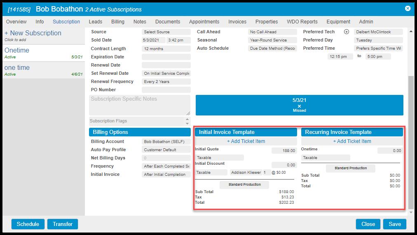Change the Auto Pay Profile selection

coord(166,150)
